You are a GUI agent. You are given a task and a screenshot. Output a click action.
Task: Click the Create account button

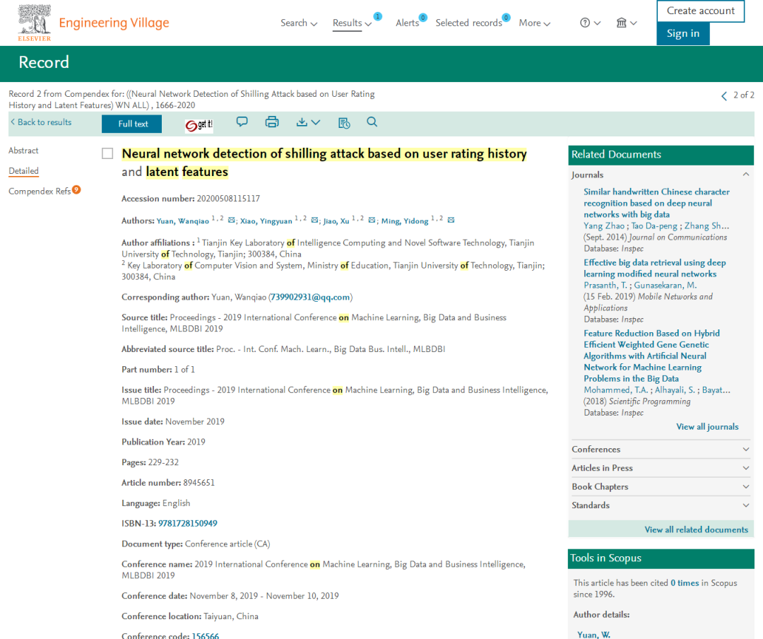coord(701,11)
